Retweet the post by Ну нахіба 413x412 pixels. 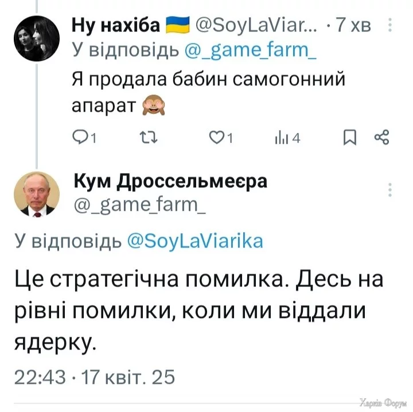click(147, 138)
